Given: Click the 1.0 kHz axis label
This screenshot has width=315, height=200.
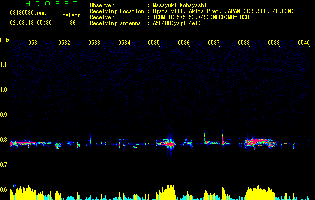Looking at the screenshot, I should pyautogui.click(x=4, y=90).
